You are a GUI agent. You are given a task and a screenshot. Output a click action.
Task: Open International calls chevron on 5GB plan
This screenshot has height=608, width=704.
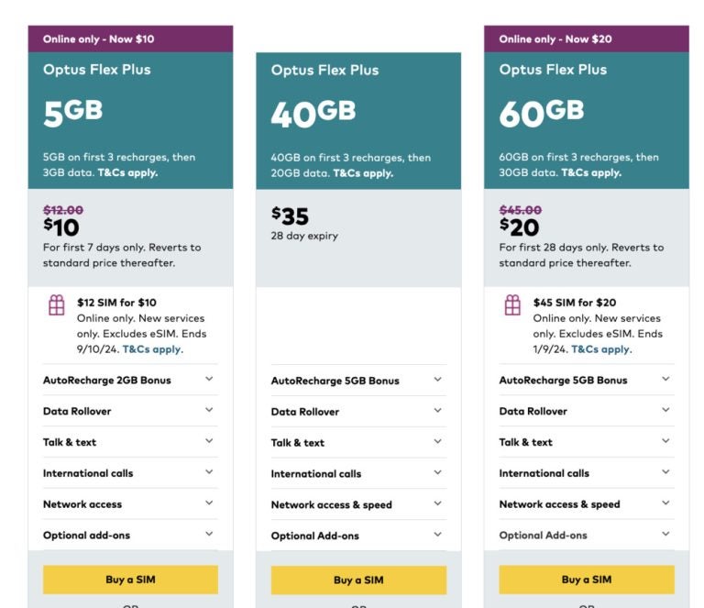point(209,472)
